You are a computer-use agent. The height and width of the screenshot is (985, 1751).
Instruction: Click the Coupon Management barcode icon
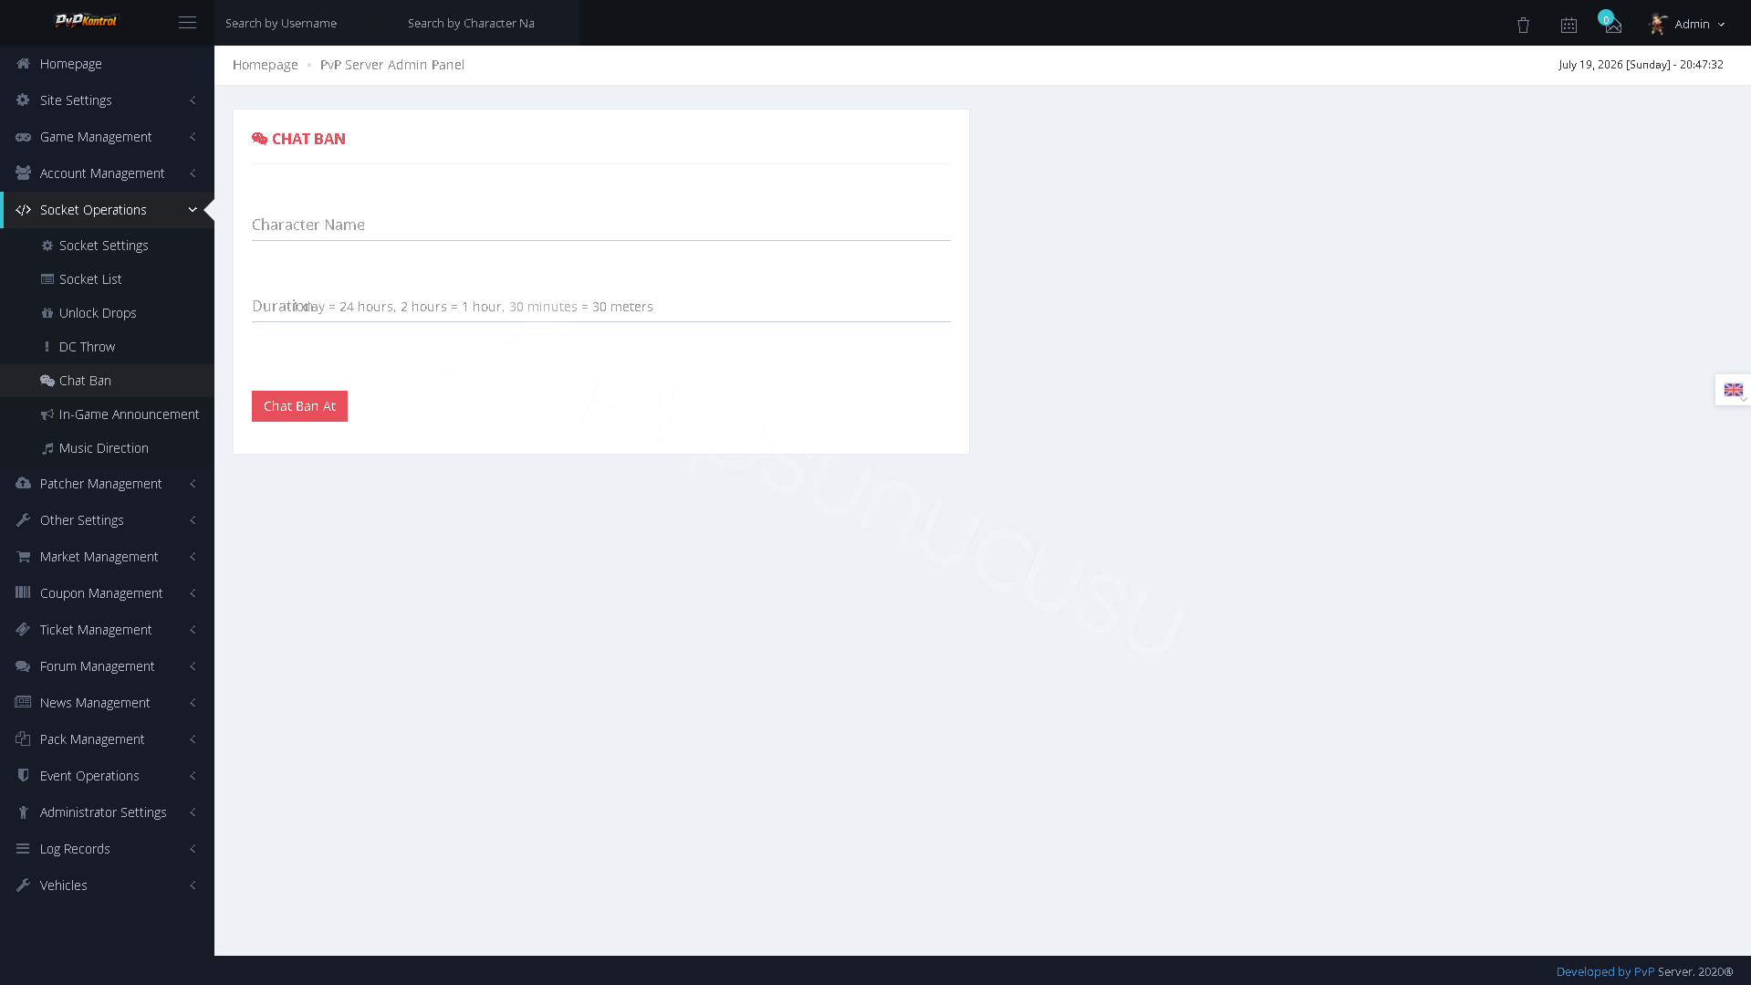(x=23, y=593)
